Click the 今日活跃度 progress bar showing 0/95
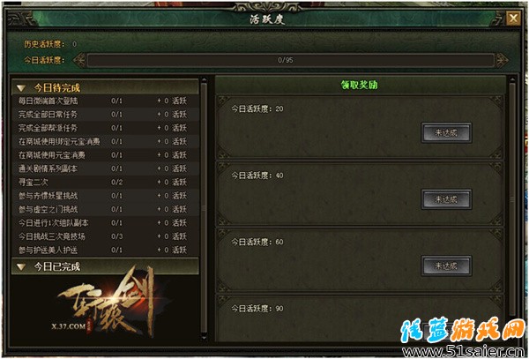This screenshot has width=529, height=359. point(290,60)
